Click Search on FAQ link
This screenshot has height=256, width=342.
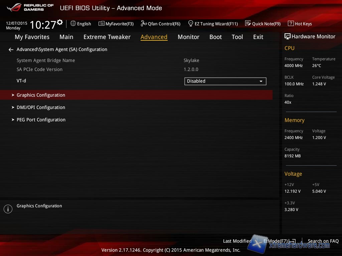click(323, 241)
